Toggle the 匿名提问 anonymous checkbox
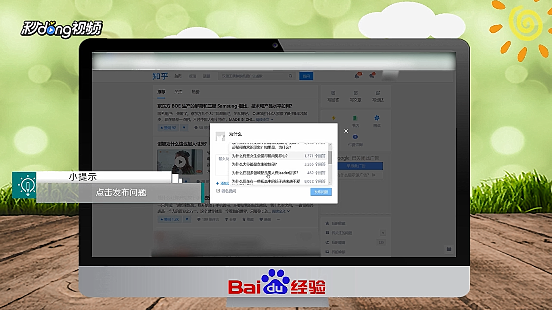The width and height of the screenshot is (552, 310). click(x=218, y=191)
